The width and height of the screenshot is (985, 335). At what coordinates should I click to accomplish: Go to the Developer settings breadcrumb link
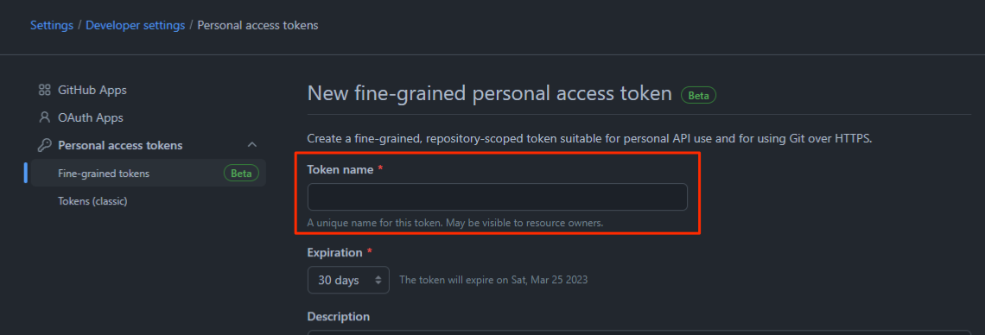(x=135, y=25)
